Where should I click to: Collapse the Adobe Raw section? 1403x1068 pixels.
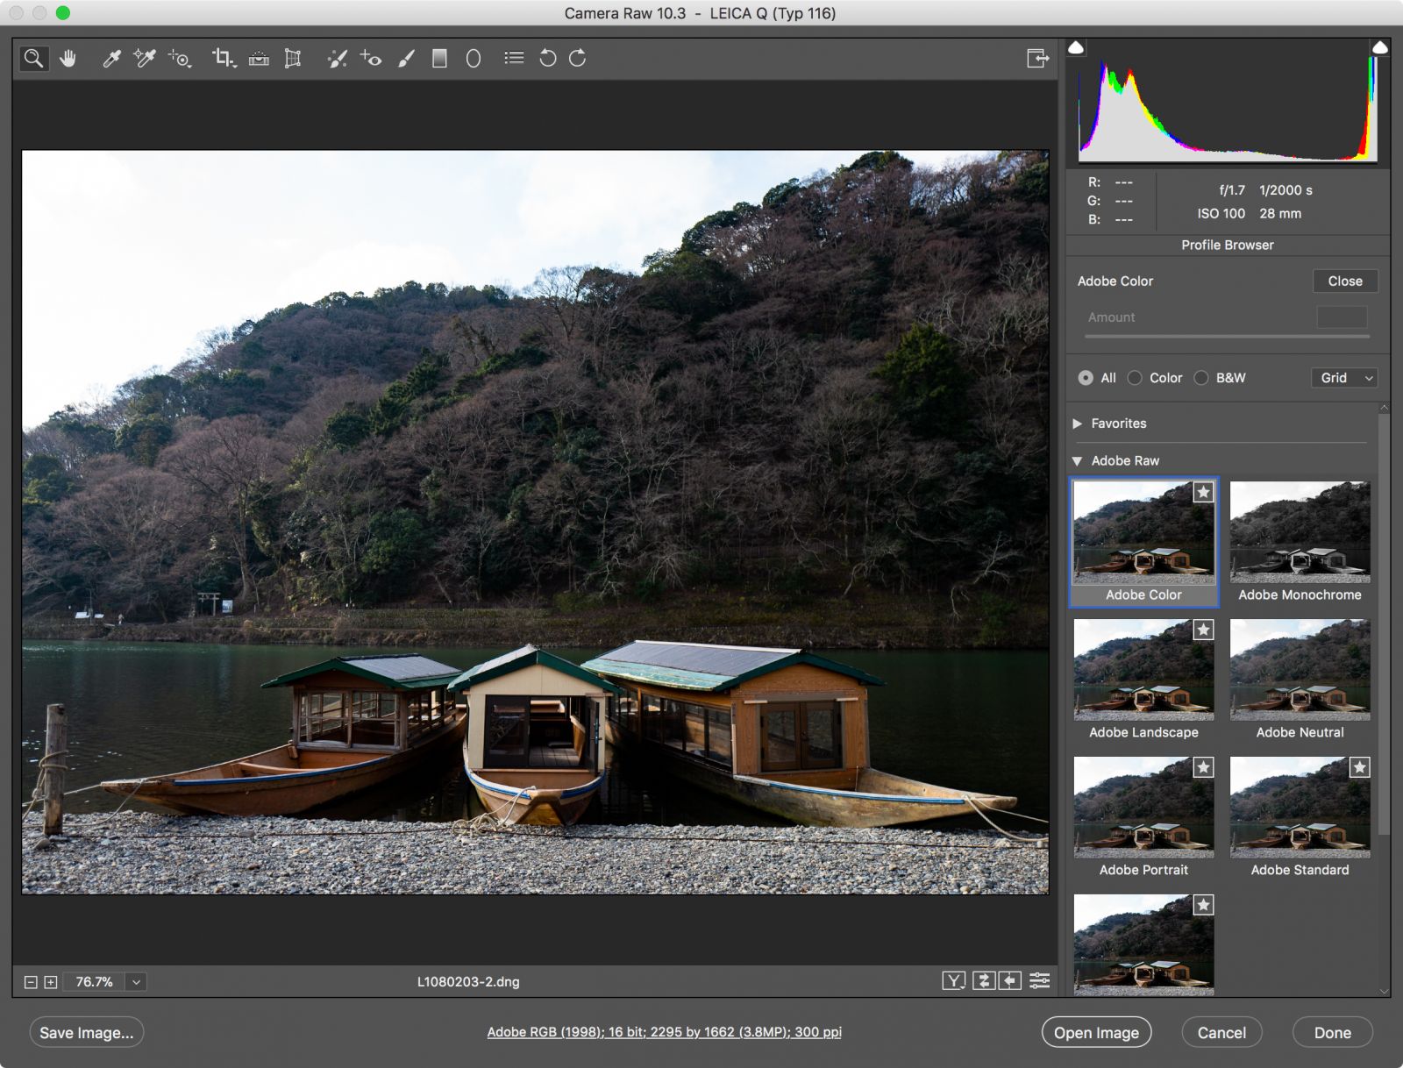pyautogui.click(x=1078, y=460)
